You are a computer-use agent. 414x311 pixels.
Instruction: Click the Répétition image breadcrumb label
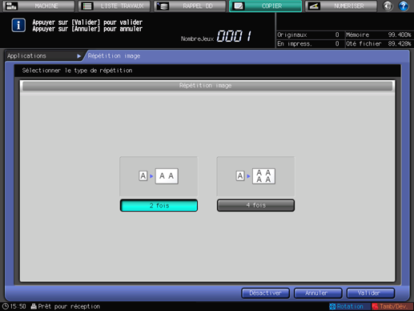114,56
